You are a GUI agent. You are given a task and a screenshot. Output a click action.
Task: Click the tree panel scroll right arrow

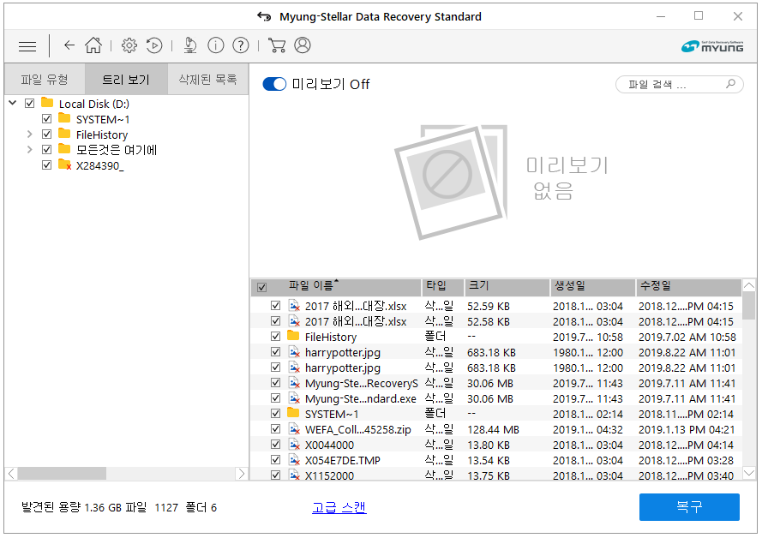(241, 474)
